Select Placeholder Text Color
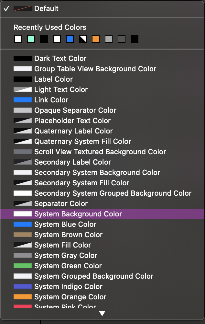The height and width of the screenshot is (324, 205). [x=72, y=121]
